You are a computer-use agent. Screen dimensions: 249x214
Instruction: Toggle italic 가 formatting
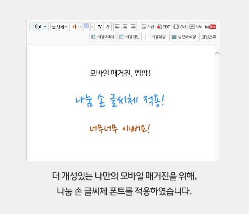tap(100, 27)
